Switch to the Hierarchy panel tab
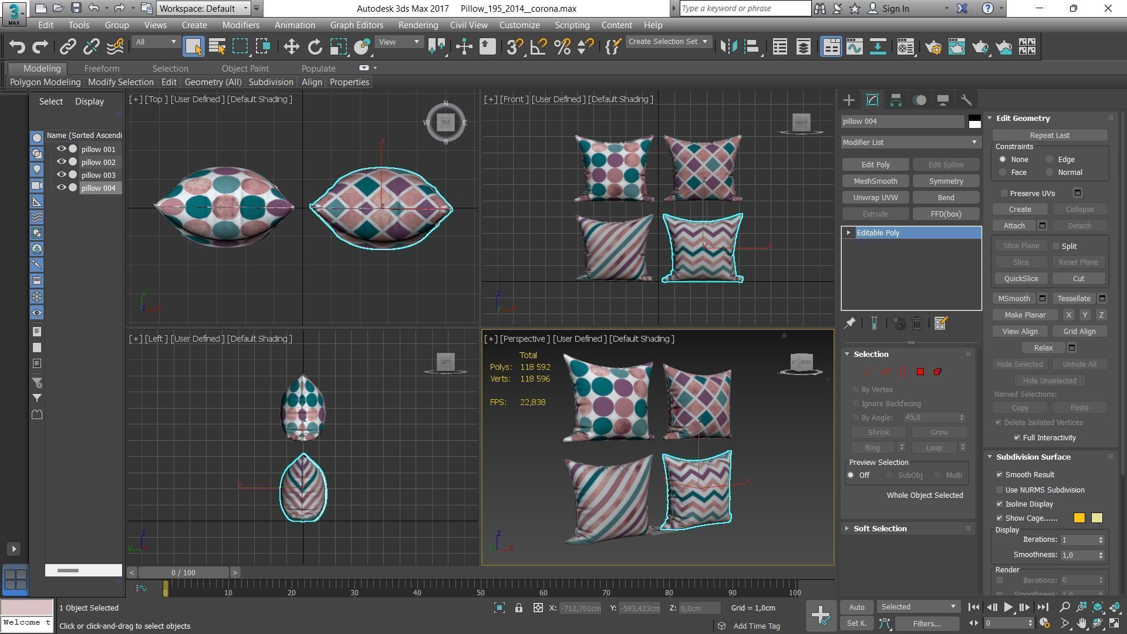 point(896,100)
